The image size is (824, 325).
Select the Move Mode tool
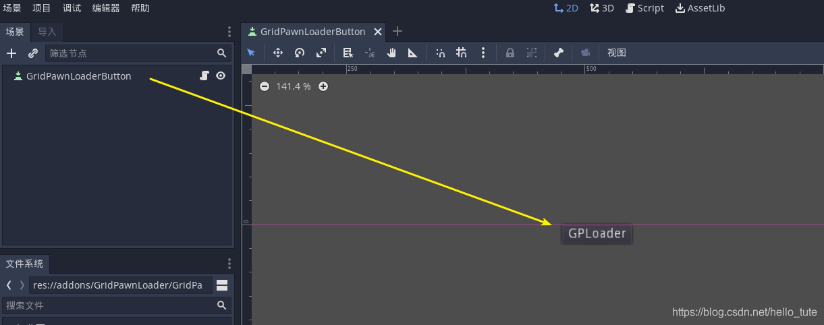tap(277, 53)
